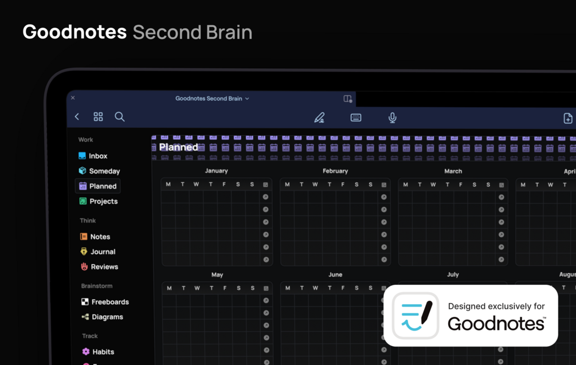Open the Journal section
Viewport: 576px width, 365px height.
click(97, 252)
